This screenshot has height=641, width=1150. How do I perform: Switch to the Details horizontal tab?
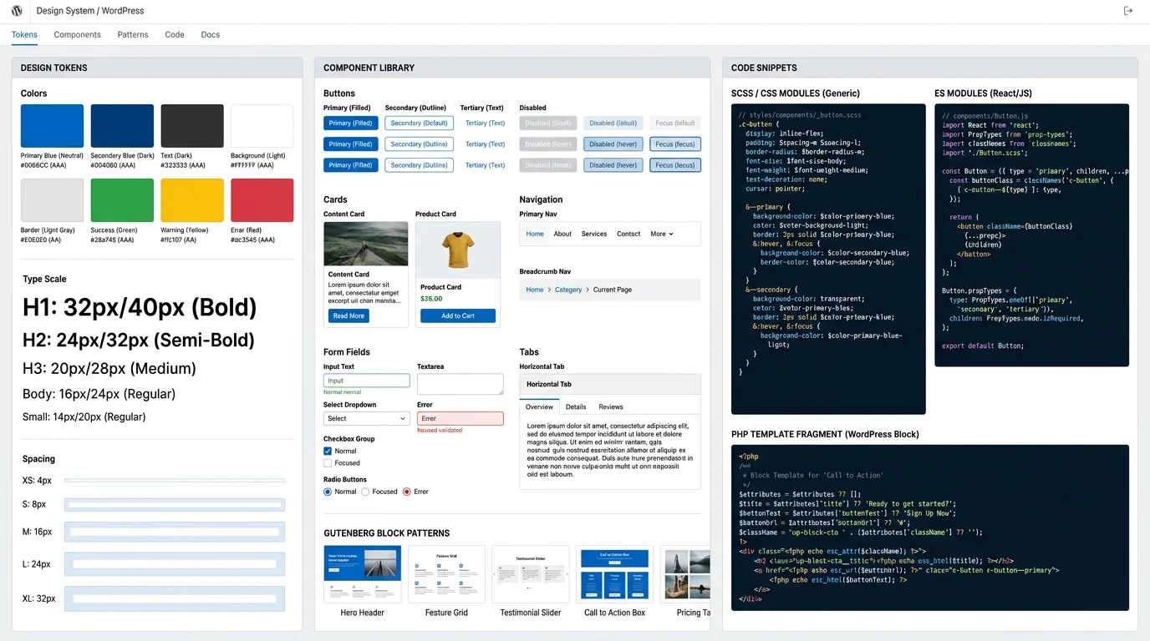pyautogui.click(x=576, y=406)
